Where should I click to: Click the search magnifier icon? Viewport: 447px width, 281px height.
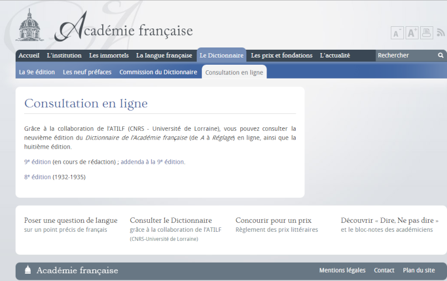click(441, 55)
